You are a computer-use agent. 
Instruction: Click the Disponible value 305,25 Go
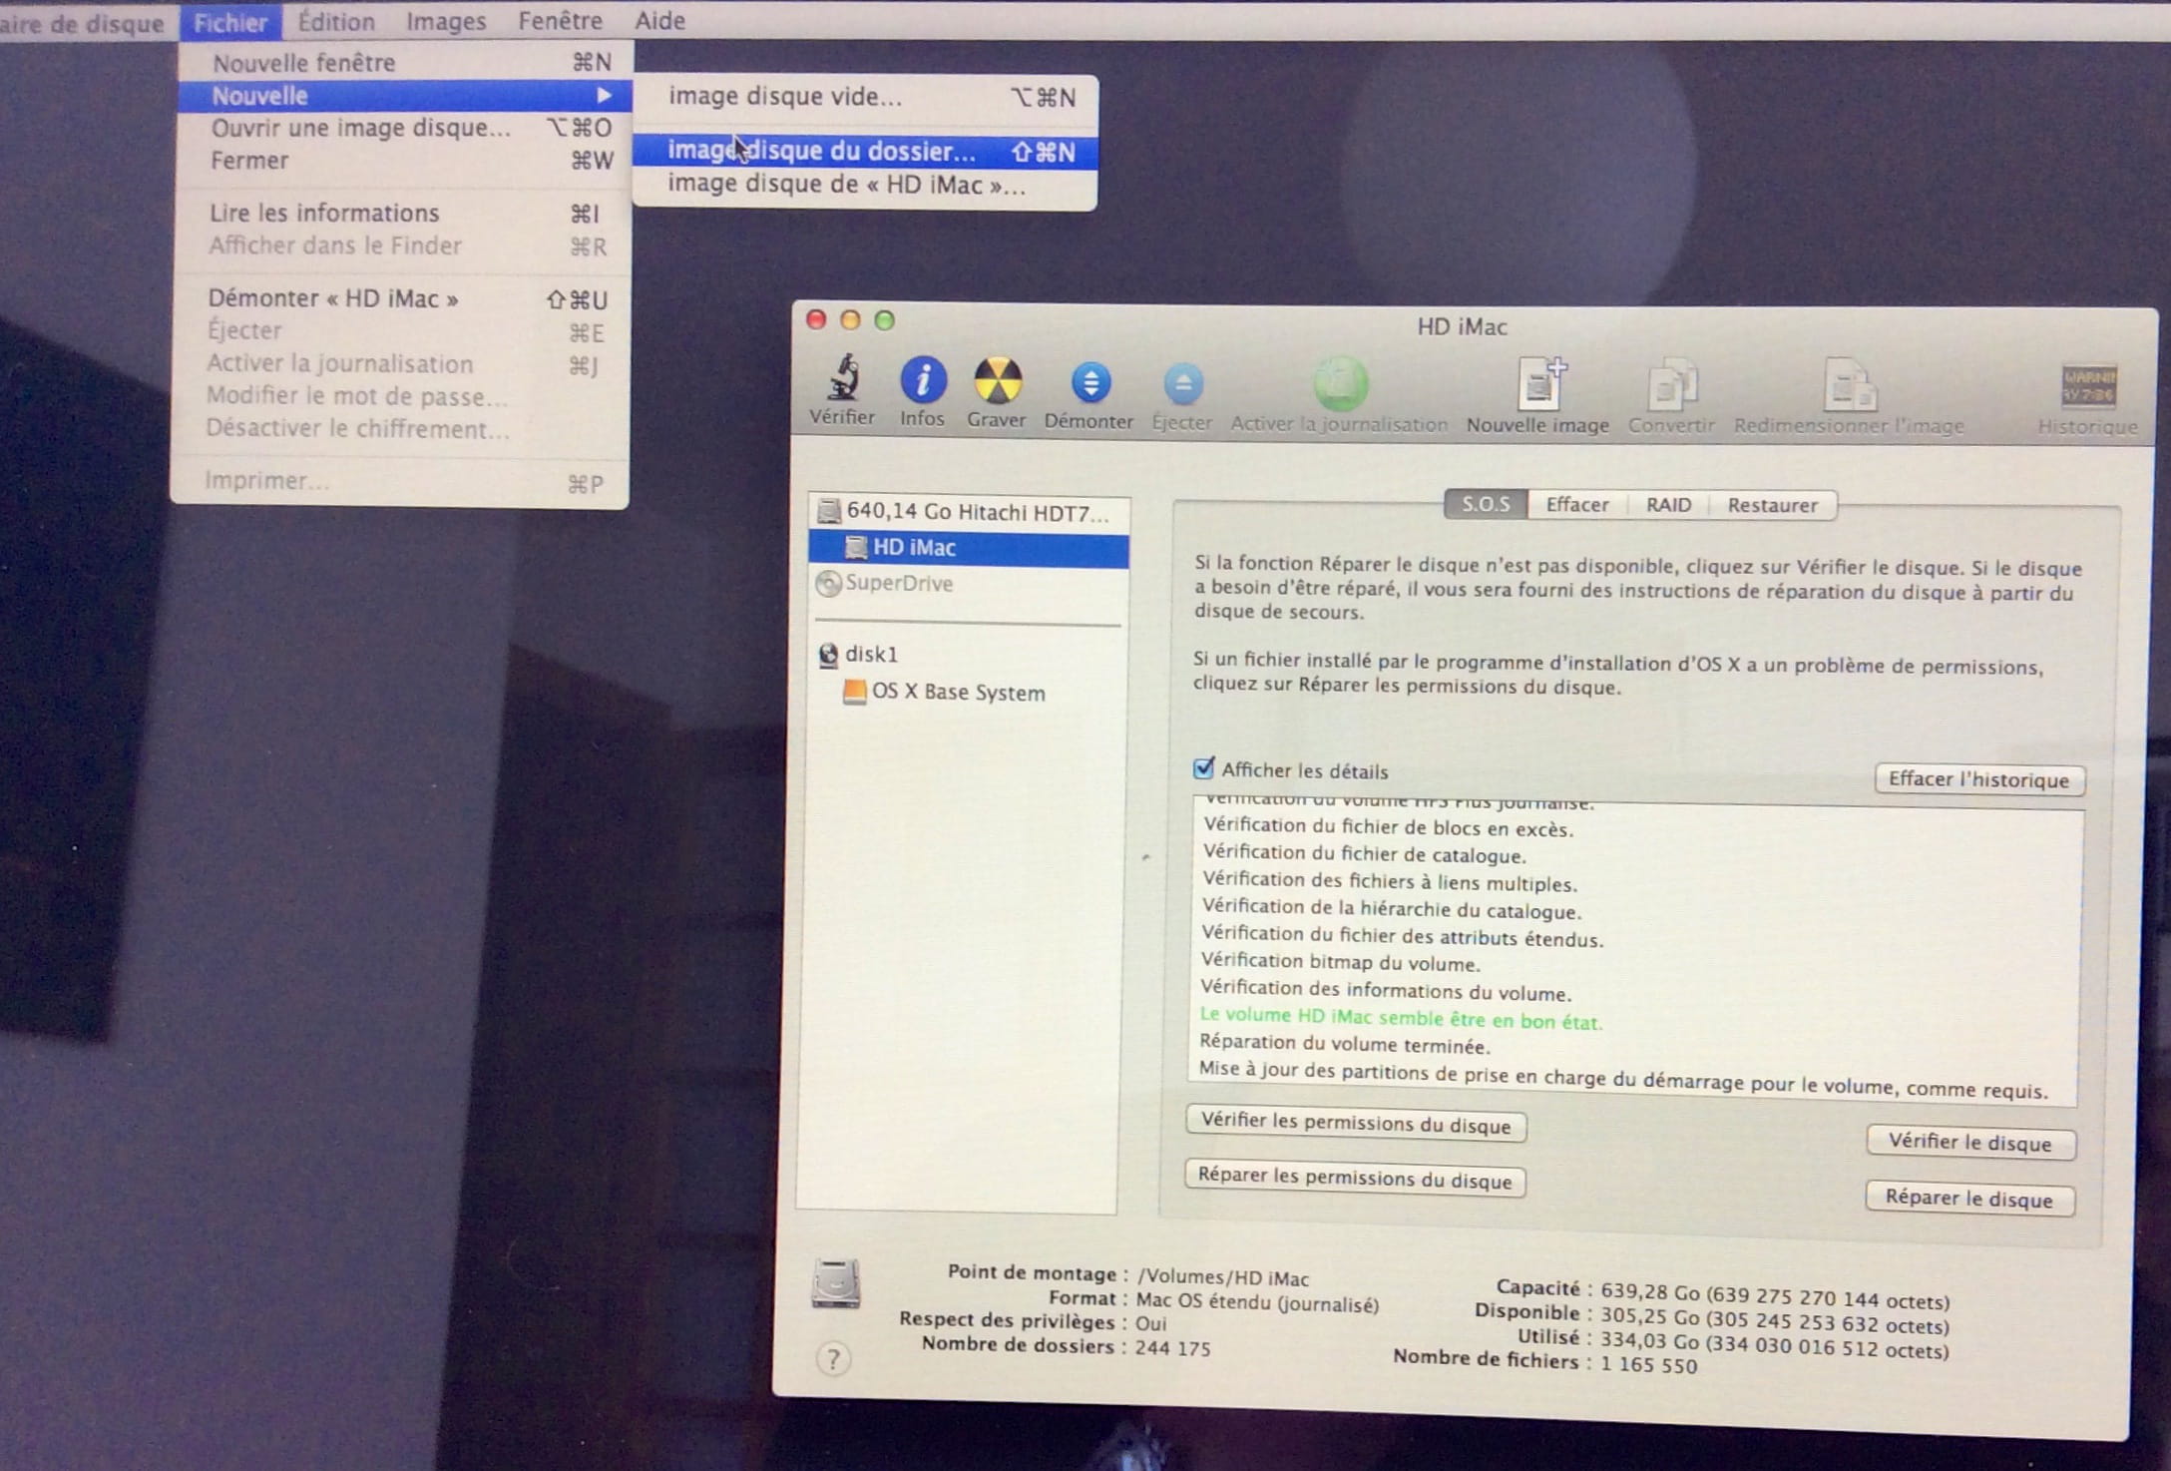1775,1322
